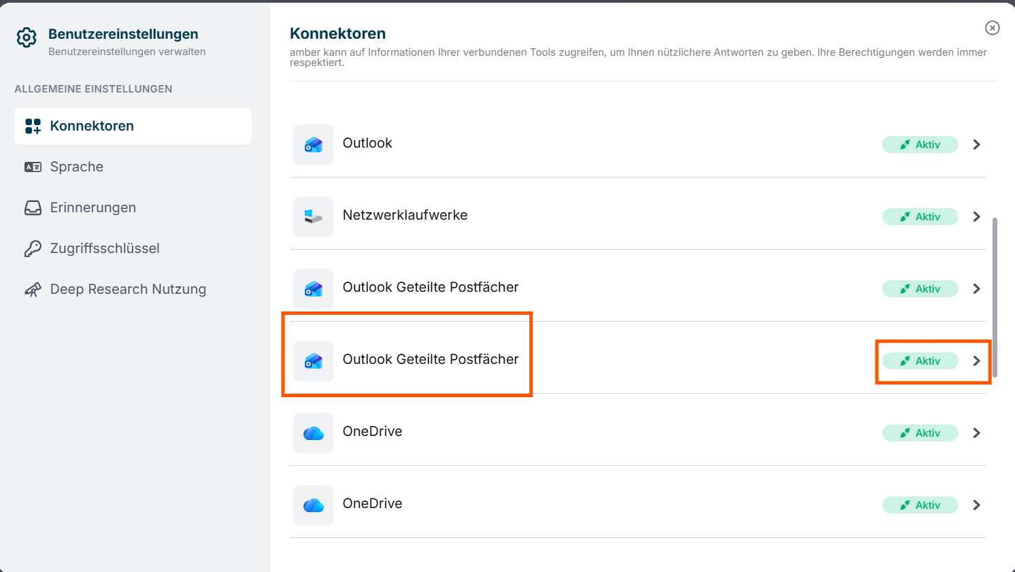Click the second OneDrive cloud icon

click(314, 505)
